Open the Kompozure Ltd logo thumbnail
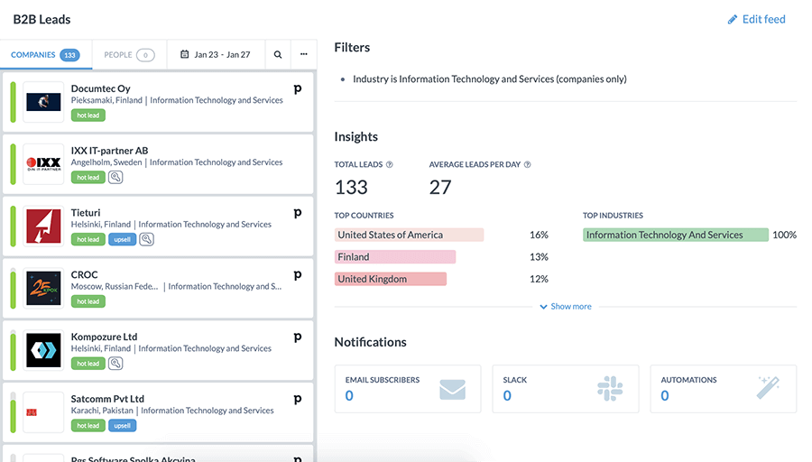The image size is (812, 462). point(43,351)
